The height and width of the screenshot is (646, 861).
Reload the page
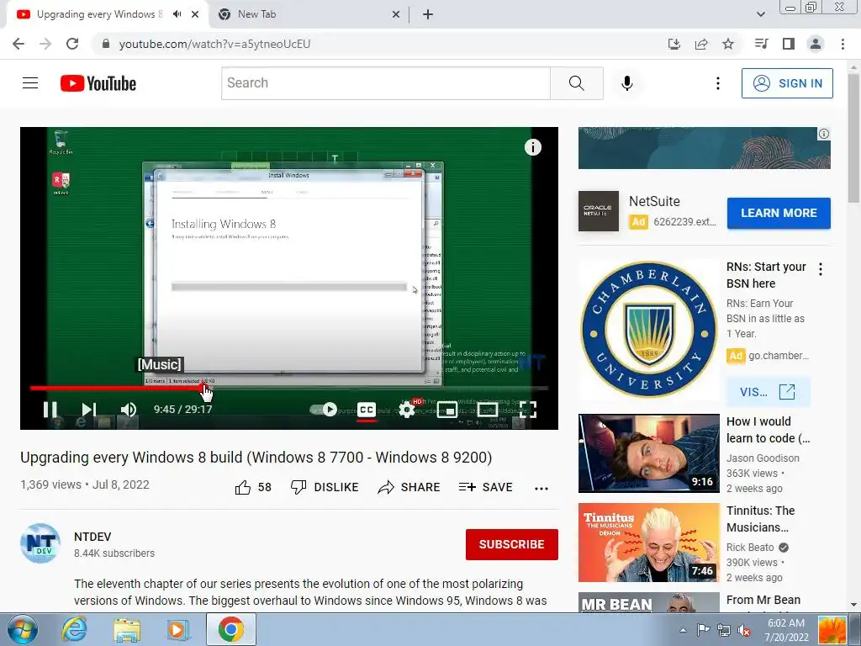pyautogui.click(x=72, y=44)
